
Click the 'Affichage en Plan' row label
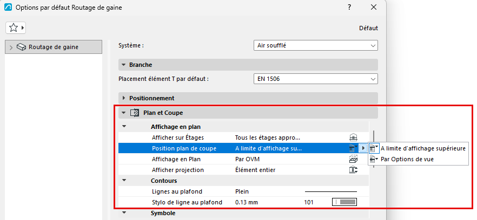[176, 159]
